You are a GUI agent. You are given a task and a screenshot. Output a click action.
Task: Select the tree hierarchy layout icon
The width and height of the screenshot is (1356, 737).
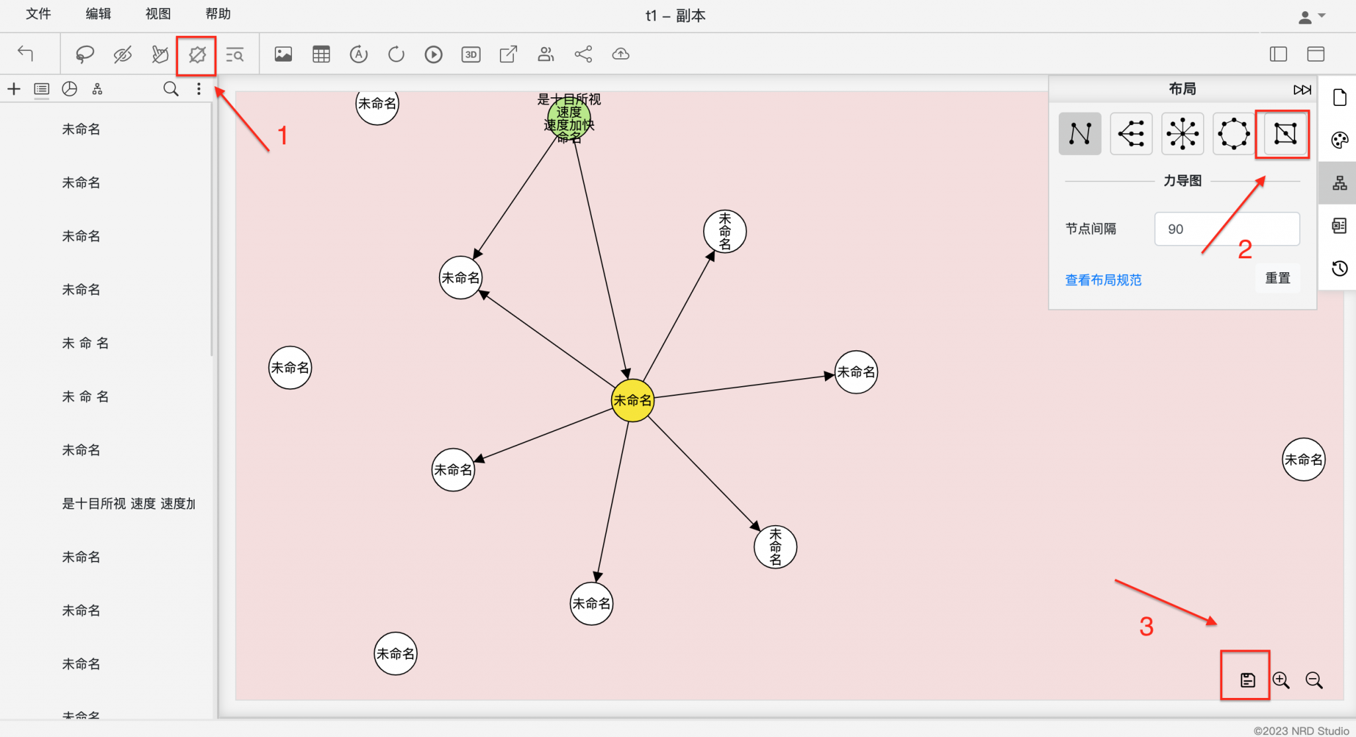1131,134
